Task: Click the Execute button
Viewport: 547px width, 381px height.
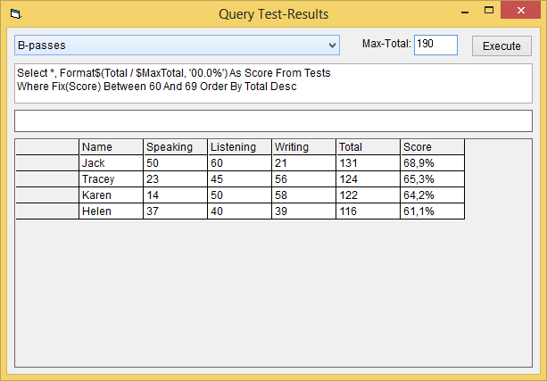Action: click(x=501, y=46)
